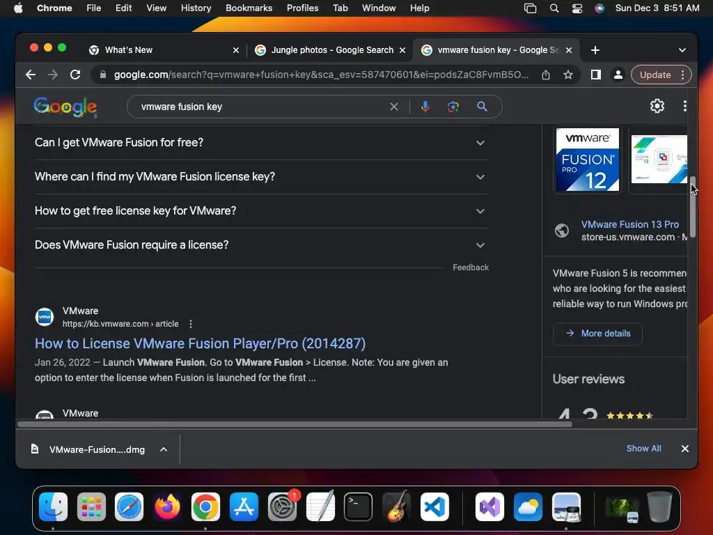Screen dimensions: 713x535
Task: Open the VMware Fusion Pro 12 thumbnail
Action: 588,160
